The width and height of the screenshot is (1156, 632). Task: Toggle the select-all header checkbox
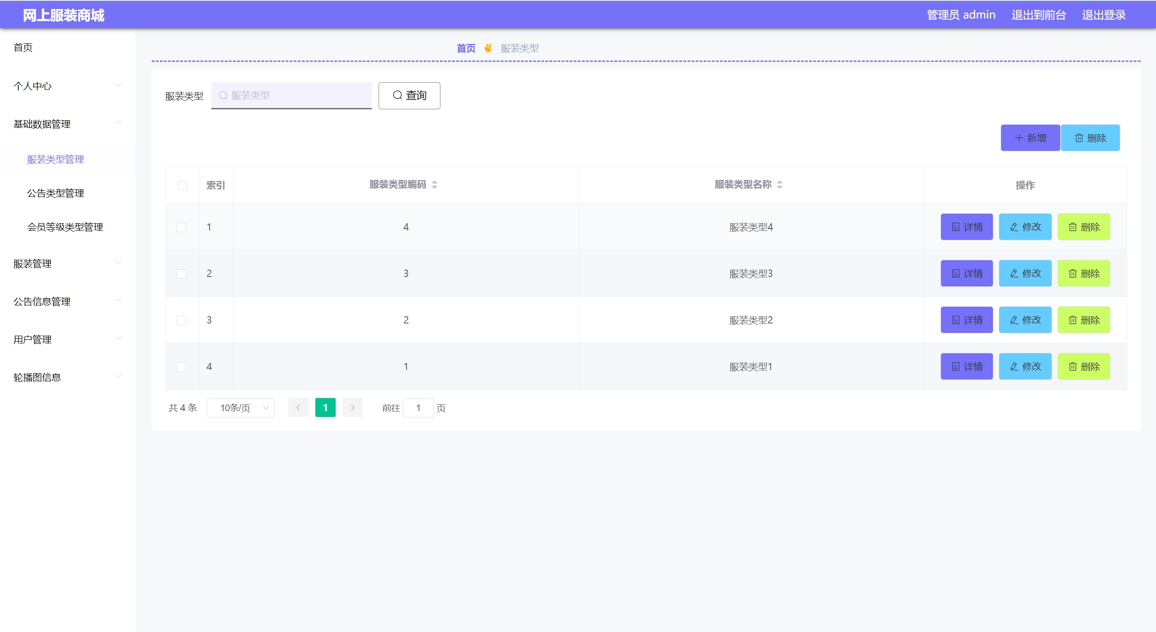coord(183,185)
